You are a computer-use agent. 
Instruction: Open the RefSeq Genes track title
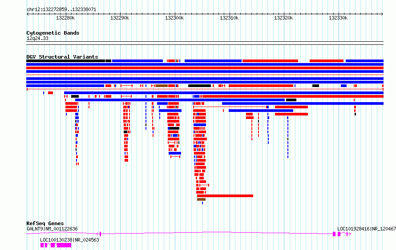[x=45, y=223]
